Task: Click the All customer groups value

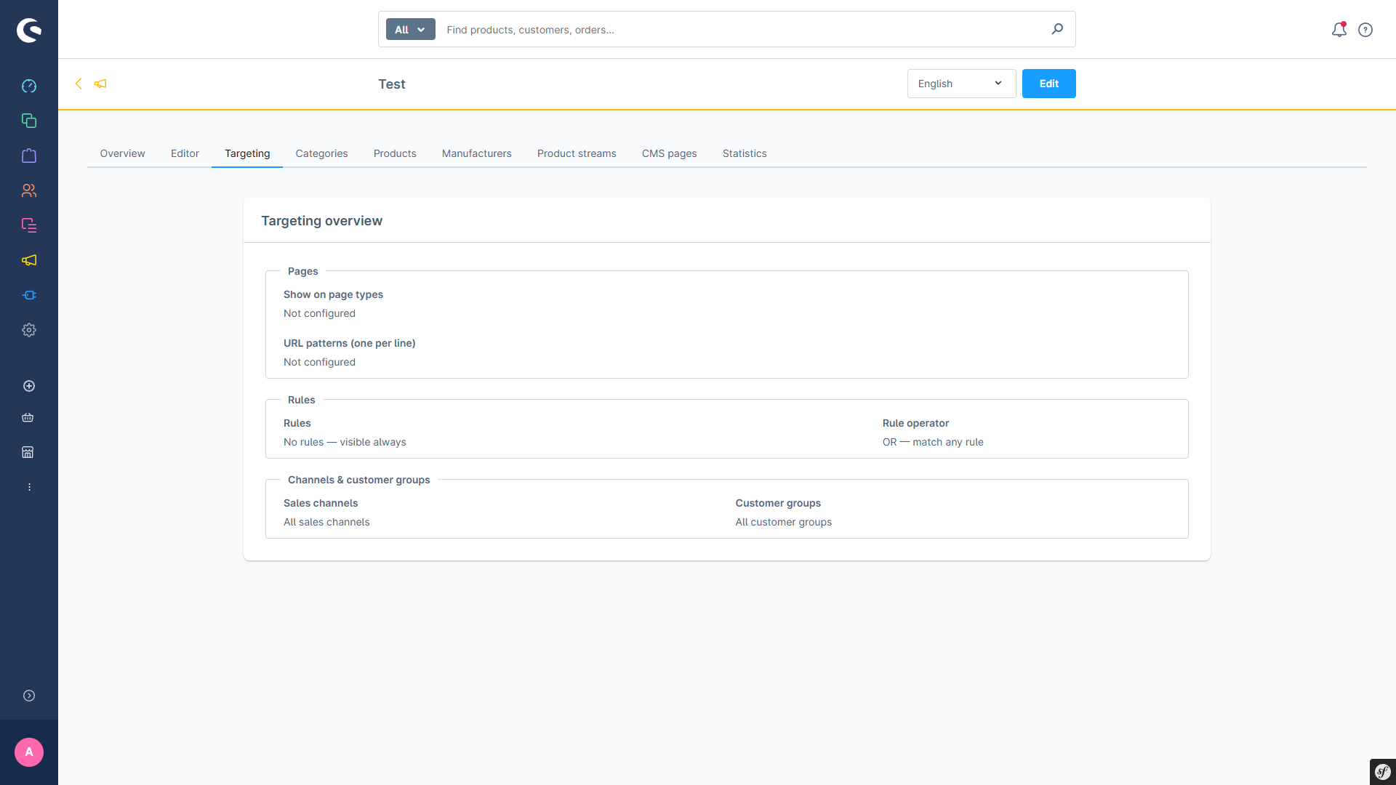Action: coord(783,522)
